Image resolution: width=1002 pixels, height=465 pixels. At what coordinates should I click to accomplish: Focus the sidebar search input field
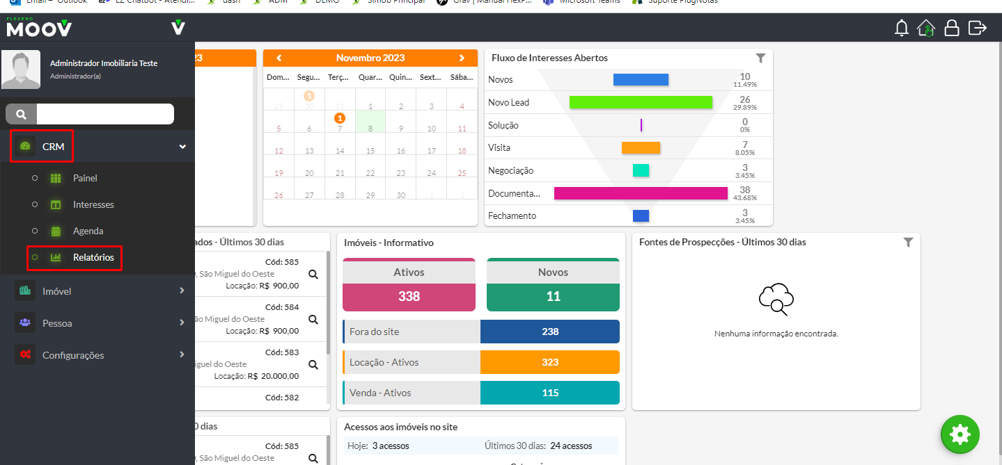[x=105, y=114]
